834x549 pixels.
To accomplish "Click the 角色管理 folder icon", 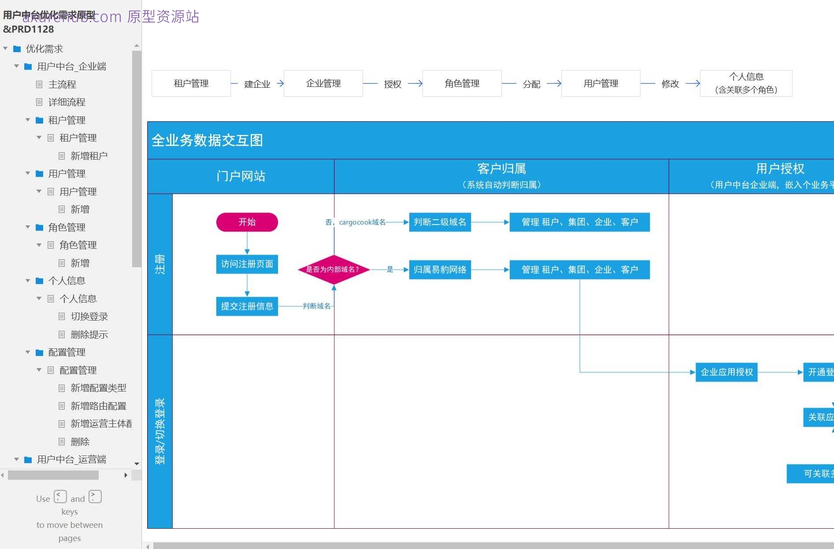I will (x=40, y=227).
